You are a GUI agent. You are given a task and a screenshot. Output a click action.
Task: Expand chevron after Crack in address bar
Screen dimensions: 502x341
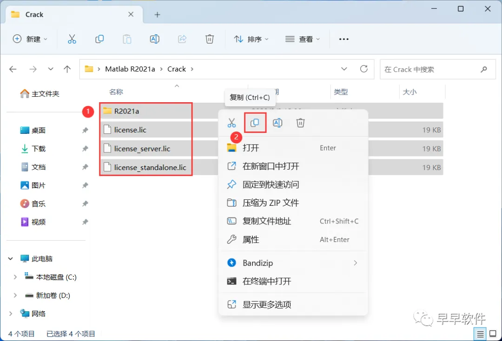tap(192, 69)
